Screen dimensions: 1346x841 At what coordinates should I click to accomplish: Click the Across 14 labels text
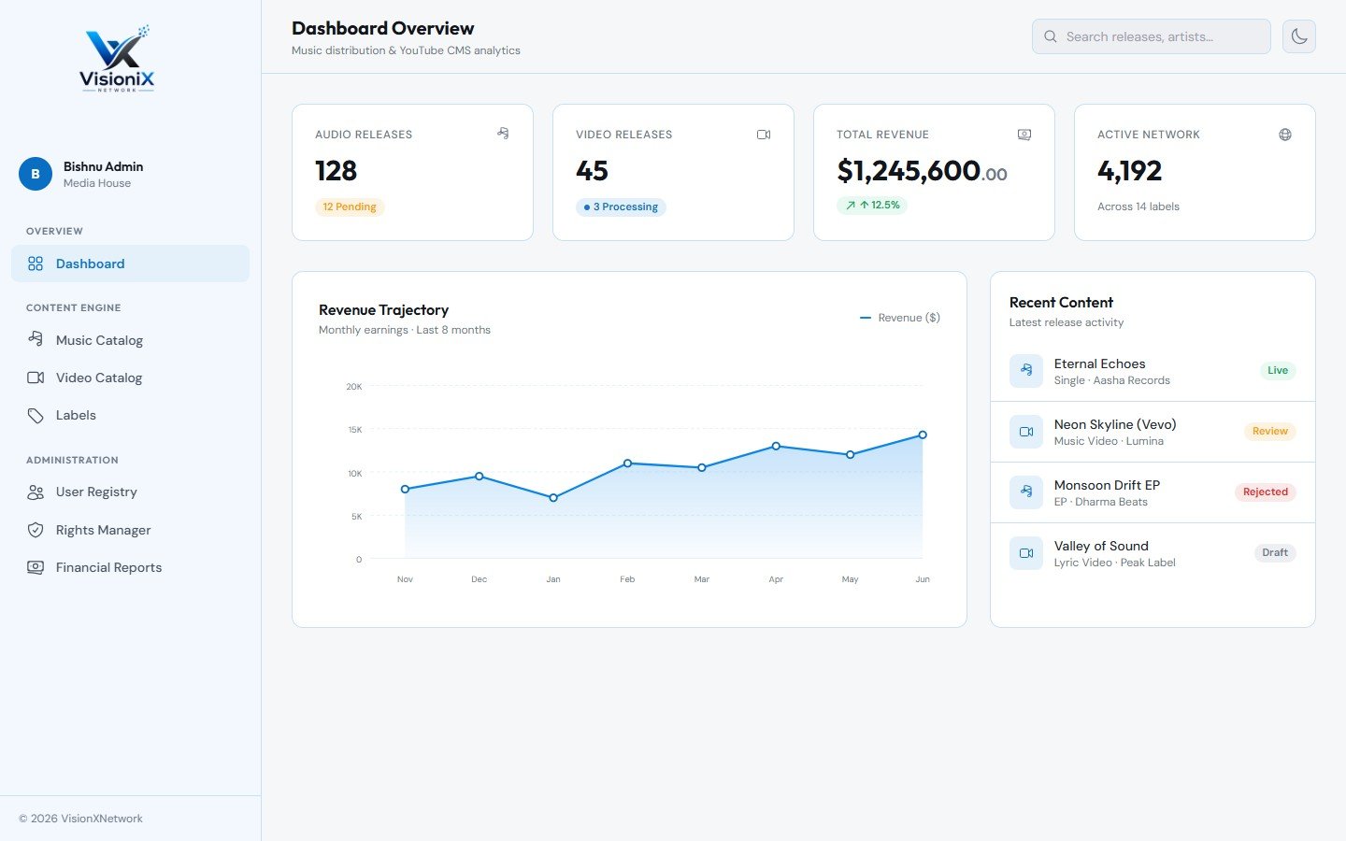click(1138, 207)
